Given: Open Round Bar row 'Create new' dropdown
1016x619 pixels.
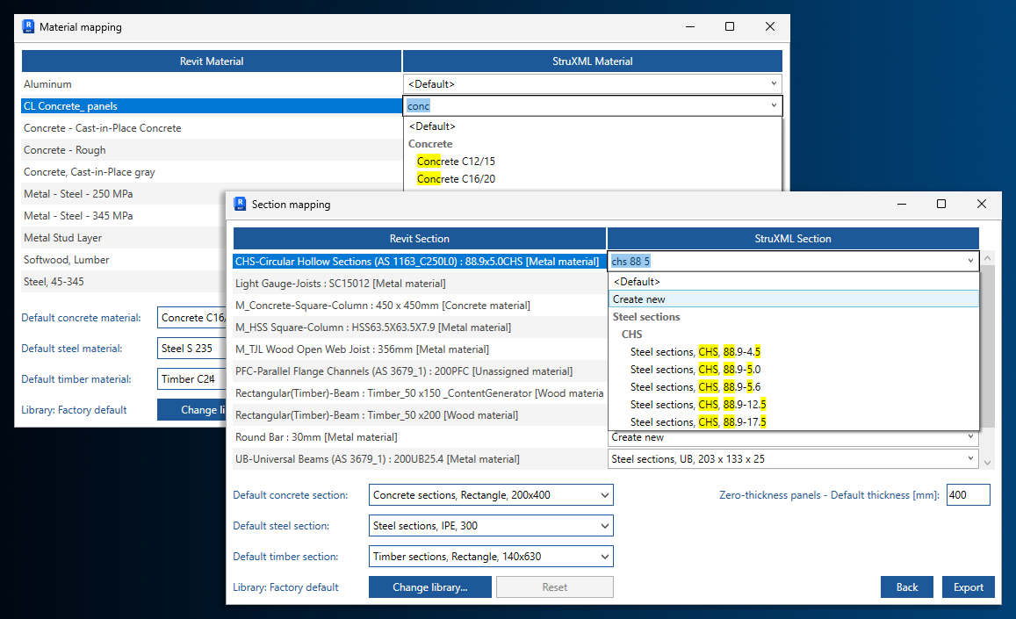Looking at the screenshot, I should (x=793, y=438).
